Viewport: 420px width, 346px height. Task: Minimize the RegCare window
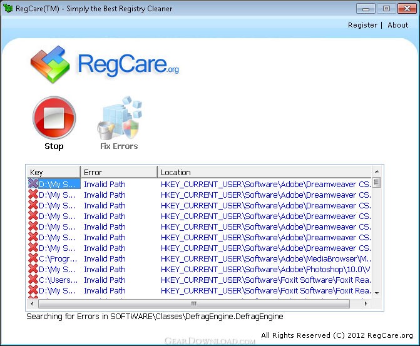click(x=366, y=9)
